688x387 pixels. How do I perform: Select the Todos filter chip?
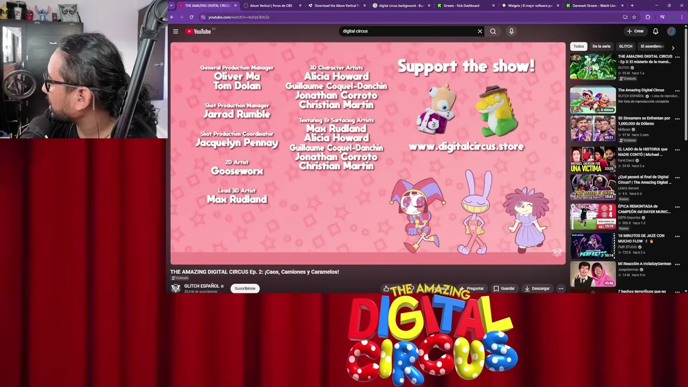click(x=578, y=46)
